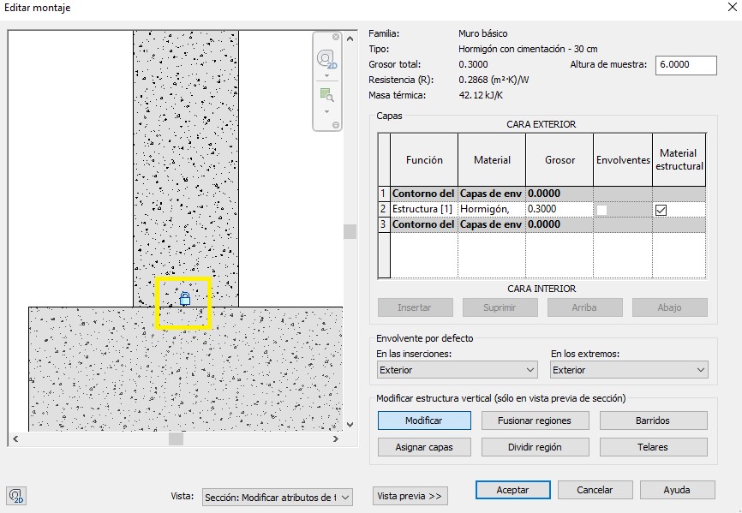
Task: Click the zoom region icon in navigation bar
Action: (x=326, y=94)
